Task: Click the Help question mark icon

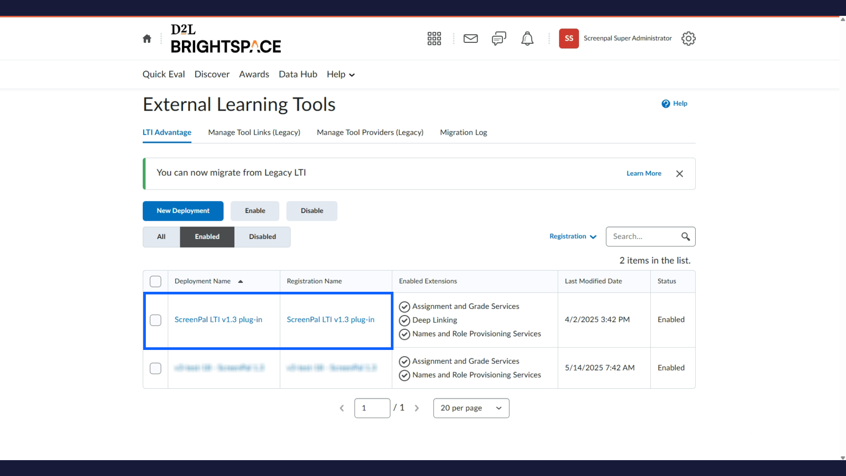Action: [666, 104]
